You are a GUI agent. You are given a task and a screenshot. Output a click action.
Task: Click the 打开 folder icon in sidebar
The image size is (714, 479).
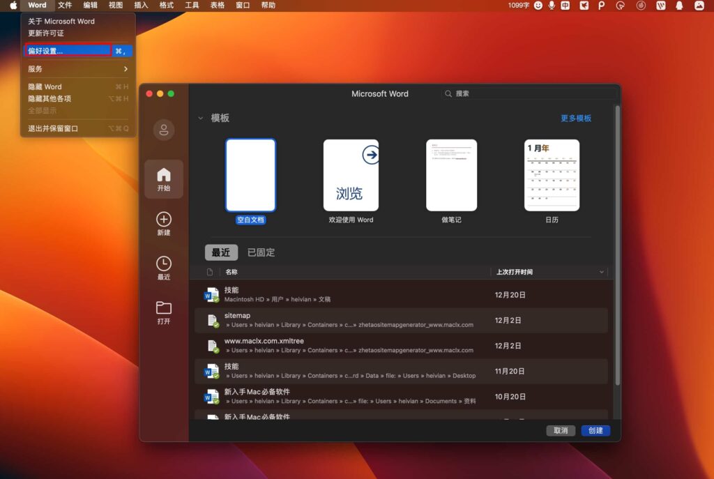(x=163, y=307)
